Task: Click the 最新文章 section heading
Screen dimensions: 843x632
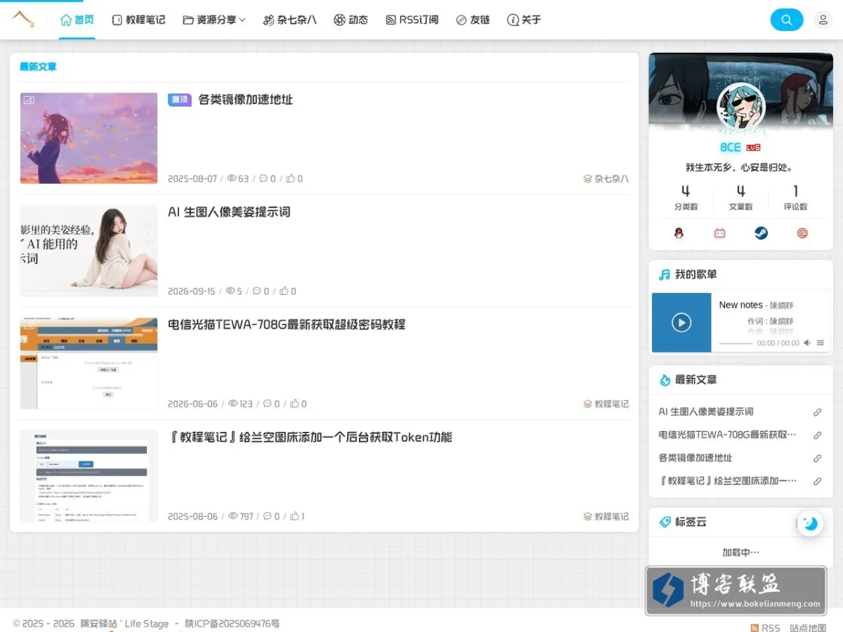Action: point(38,67)
